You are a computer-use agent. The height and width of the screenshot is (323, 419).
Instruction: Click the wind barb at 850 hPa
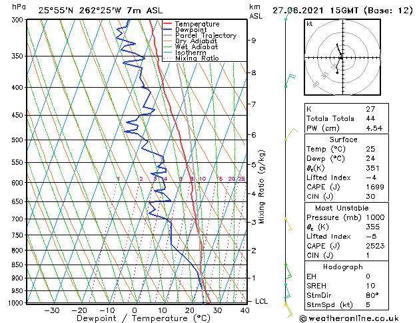pyautogui.click(x=288, y=271)
